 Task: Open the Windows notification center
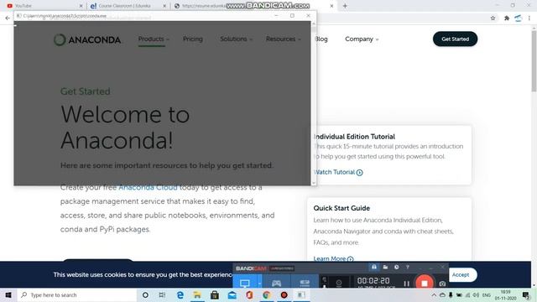click(526, 294)
